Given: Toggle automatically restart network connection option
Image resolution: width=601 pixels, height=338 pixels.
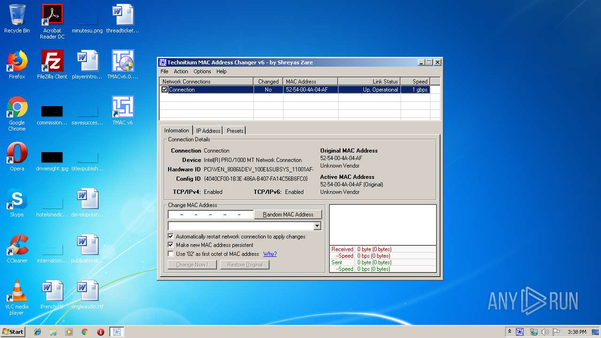Looking at the screenshot, I should (x=171, y=237).
